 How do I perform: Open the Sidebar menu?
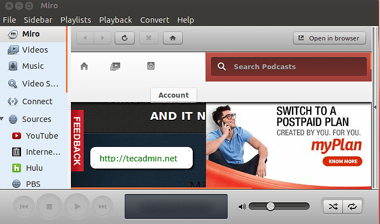pyautogui.click(x=38, y=20)
